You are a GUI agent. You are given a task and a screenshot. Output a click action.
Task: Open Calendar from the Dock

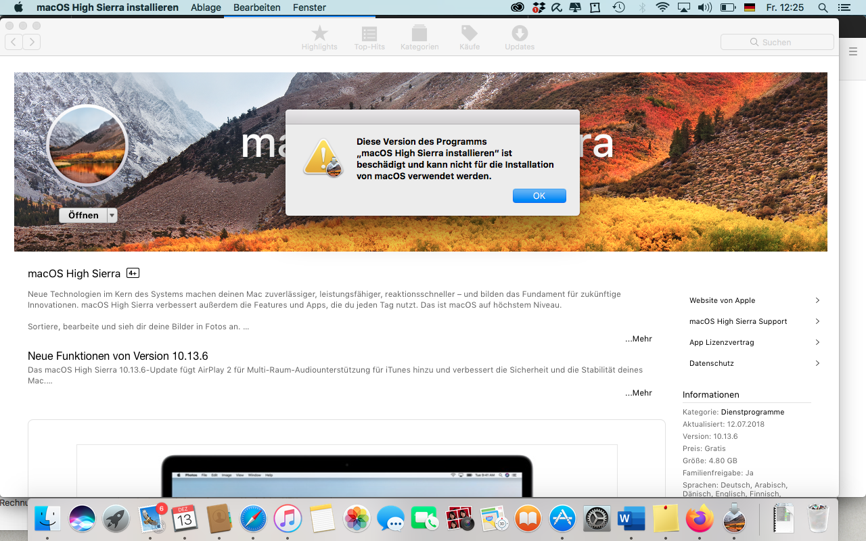coord(185,519)
